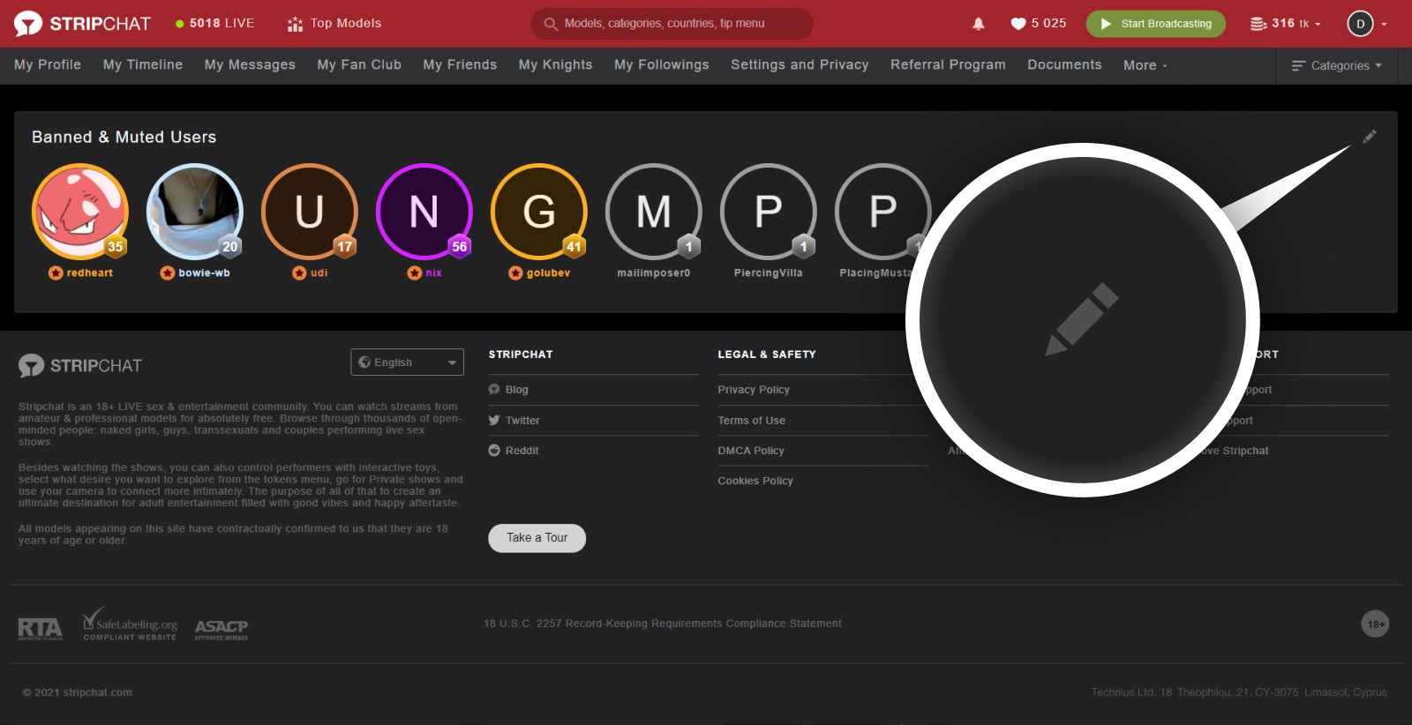This screenshot has width=1412, height=725.
Task: Expand the More menu
Action: (x=1145, y=65)
